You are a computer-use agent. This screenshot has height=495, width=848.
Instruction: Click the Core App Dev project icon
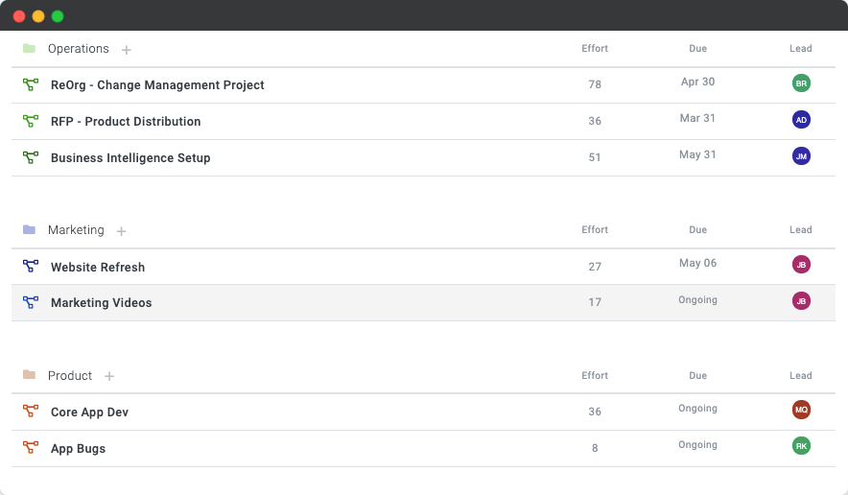click(x=31, y=412)
